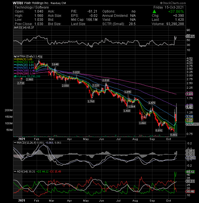This screenshot has height=203, width=199.
Task: Click the 3.020 price annotation
Action: [76, 72]
